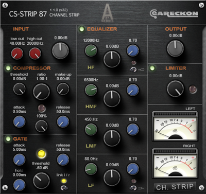Click the limiter activity LED
The image size is (206, 194).
193,89
